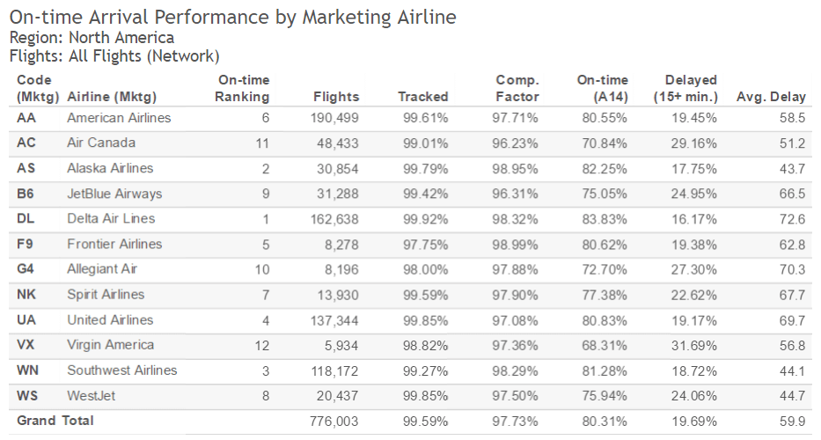Click the Grand Total flights value 776,003
Viewport: 821px width, 440px height.
[x=334, y=422]
